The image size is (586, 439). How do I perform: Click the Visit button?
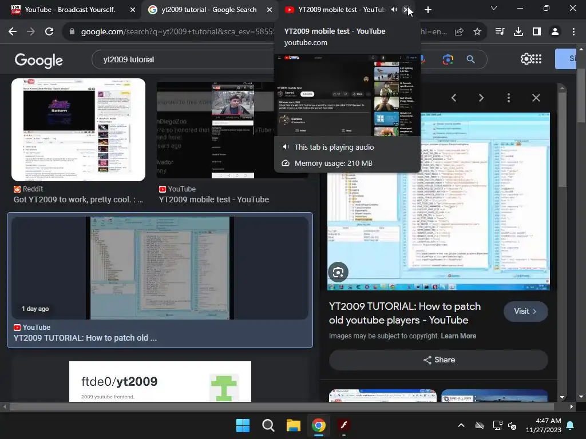point(525,312)
